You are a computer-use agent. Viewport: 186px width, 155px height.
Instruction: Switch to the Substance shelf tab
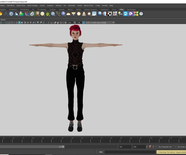105,10
